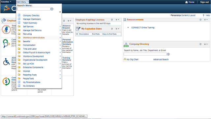
Task: Open Employee pagelet settings gear dropdown
Action: pyautogui.click(x=70, y=20)
